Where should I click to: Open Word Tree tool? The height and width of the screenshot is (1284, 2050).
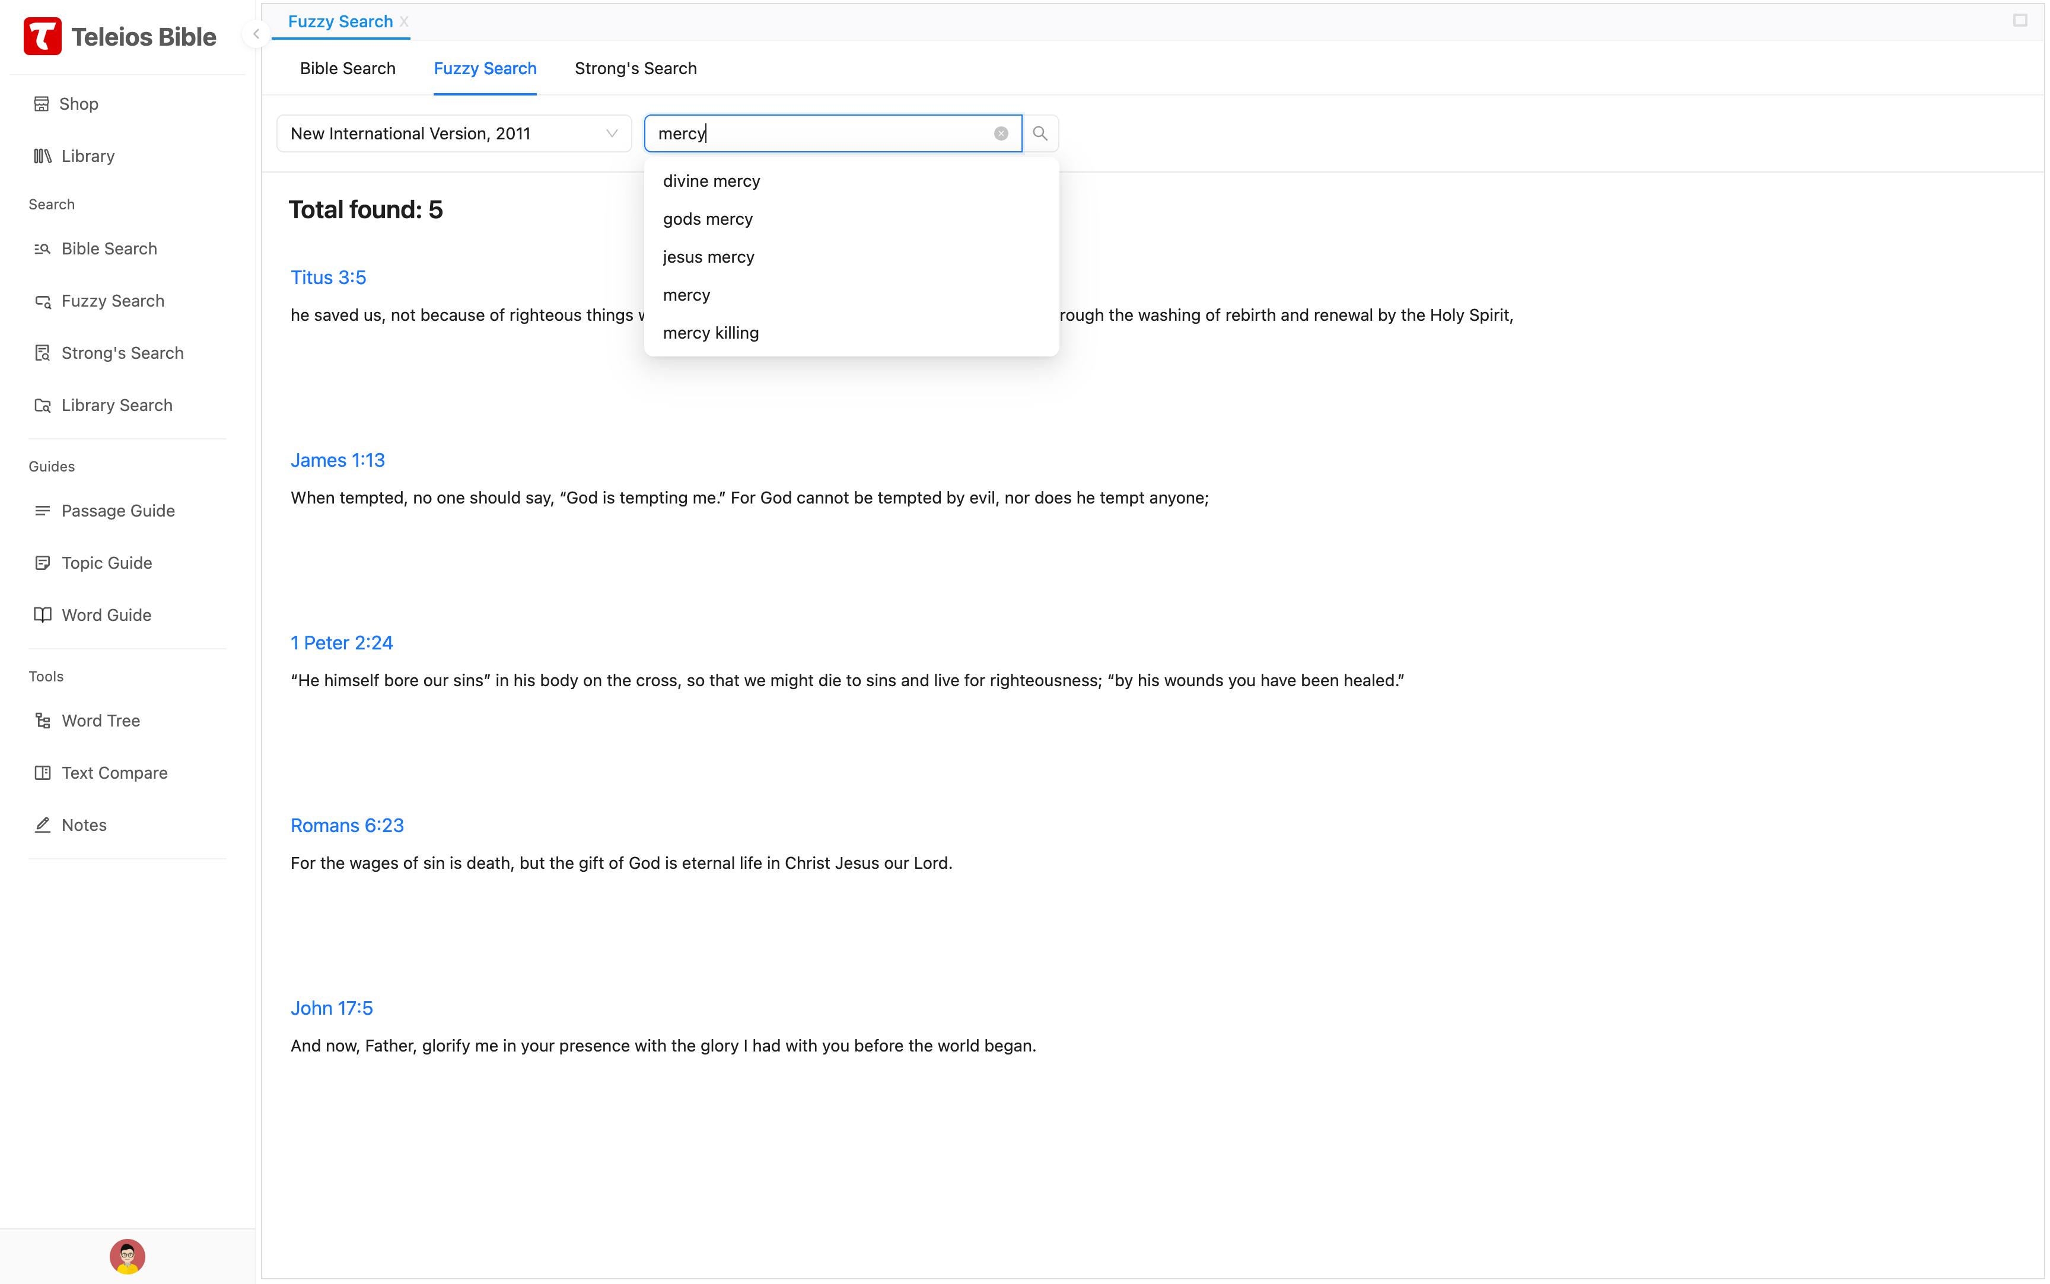point(100,720)
